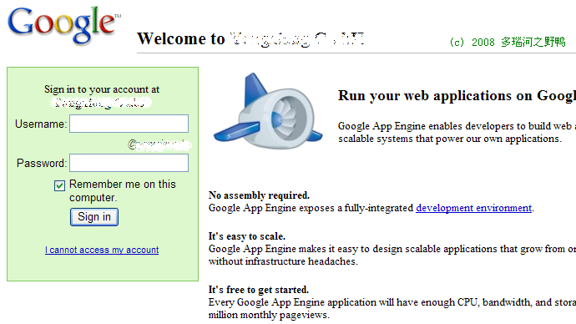Click the 'Password:' label
Screen dimensions: 576x324
pos(42,163)
